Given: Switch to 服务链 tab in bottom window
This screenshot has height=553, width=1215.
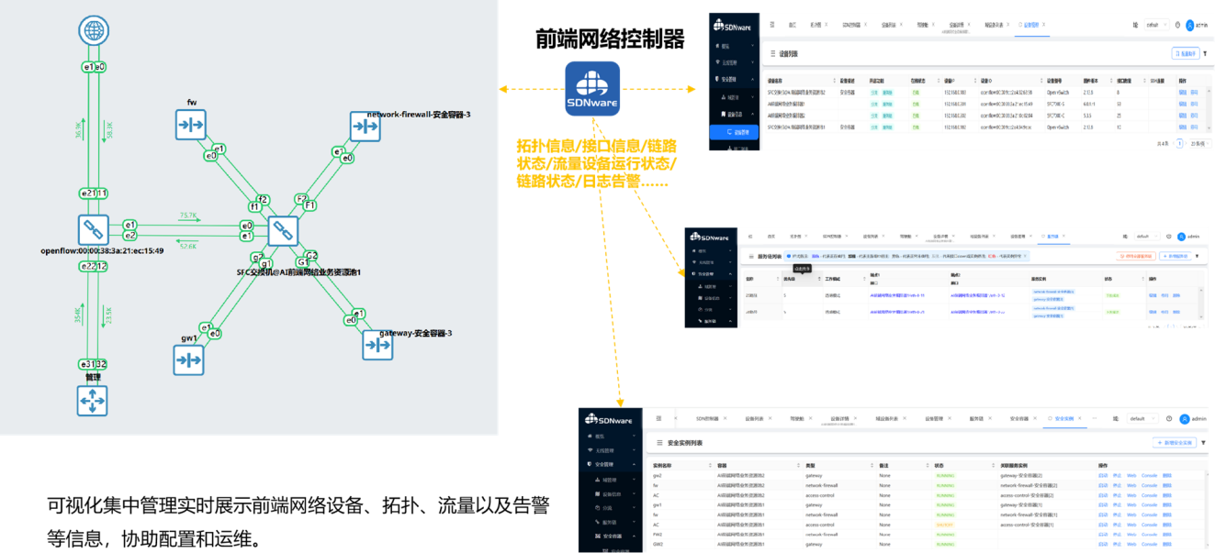Looking at the screenshot, I should (975, 418).
